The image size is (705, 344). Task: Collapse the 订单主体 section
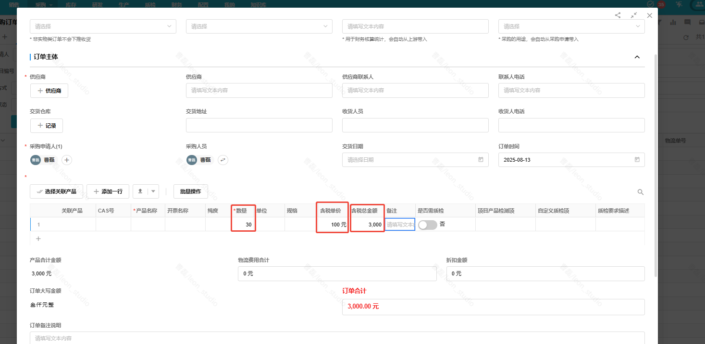(x=637, y=57)
